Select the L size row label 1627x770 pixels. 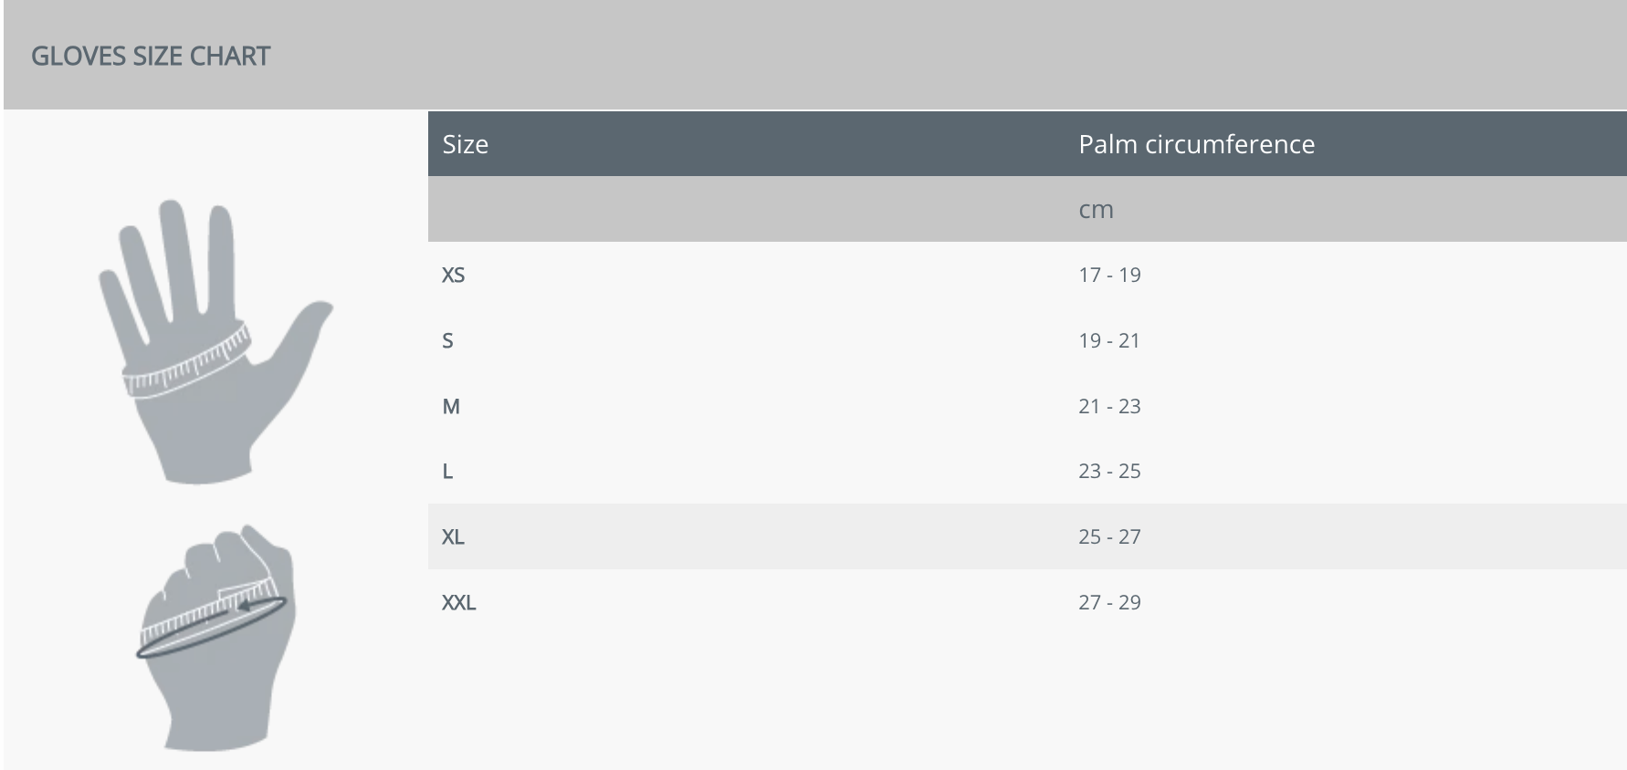click(x=447, y=472)
